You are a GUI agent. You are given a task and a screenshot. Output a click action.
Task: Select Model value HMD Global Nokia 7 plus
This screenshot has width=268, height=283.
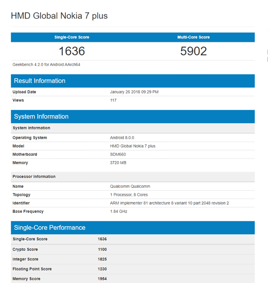pyautogui.click(x=133, y=146)
